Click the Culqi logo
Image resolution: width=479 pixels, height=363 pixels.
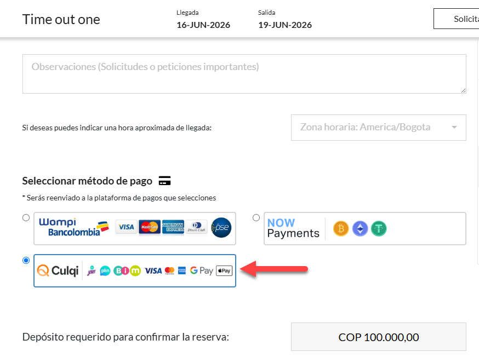click(x=58, y=270)
